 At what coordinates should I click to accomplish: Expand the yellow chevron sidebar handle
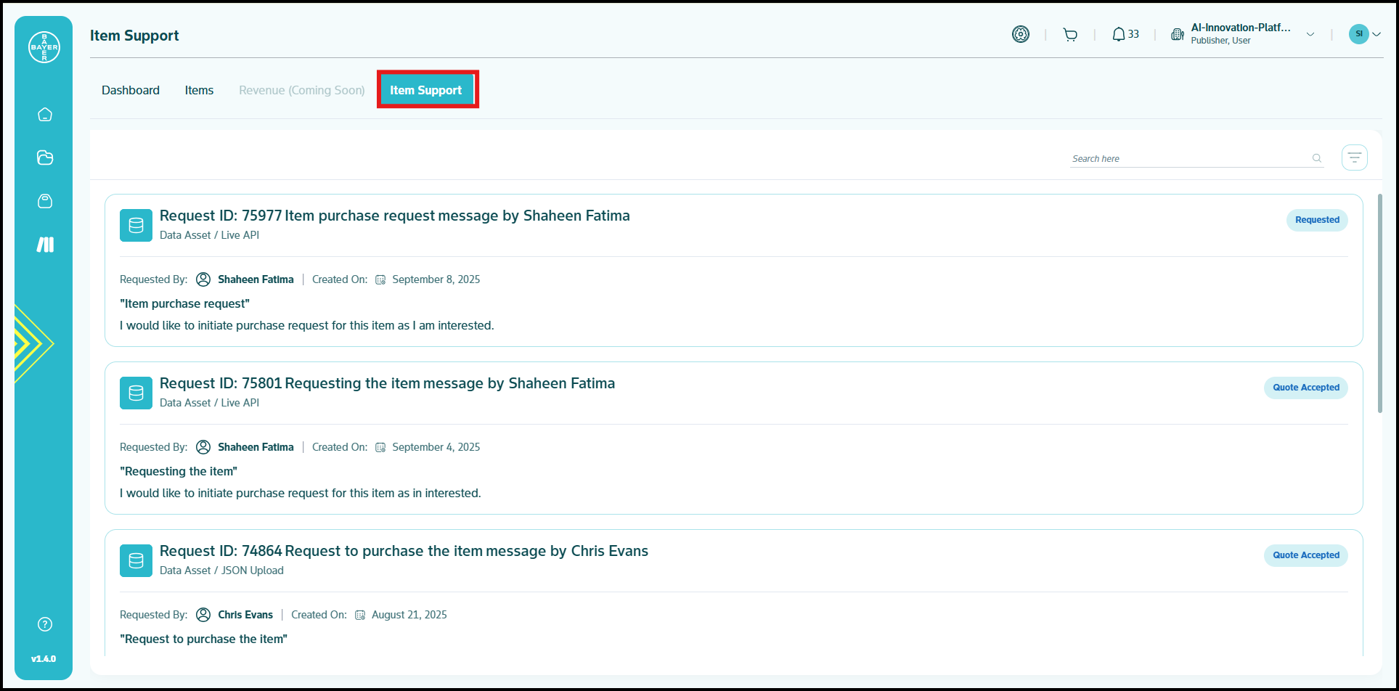(x=33, y=343)
